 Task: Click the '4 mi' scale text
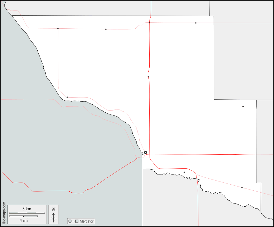tap(23, 220)
